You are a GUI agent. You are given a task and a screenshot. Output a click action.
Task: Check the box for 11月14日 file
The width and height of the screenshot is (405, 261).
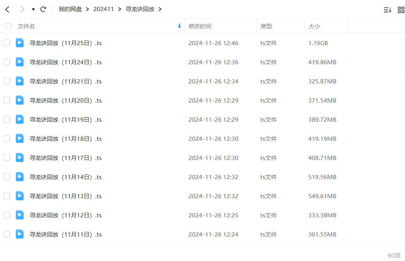[x=7, y=177]
